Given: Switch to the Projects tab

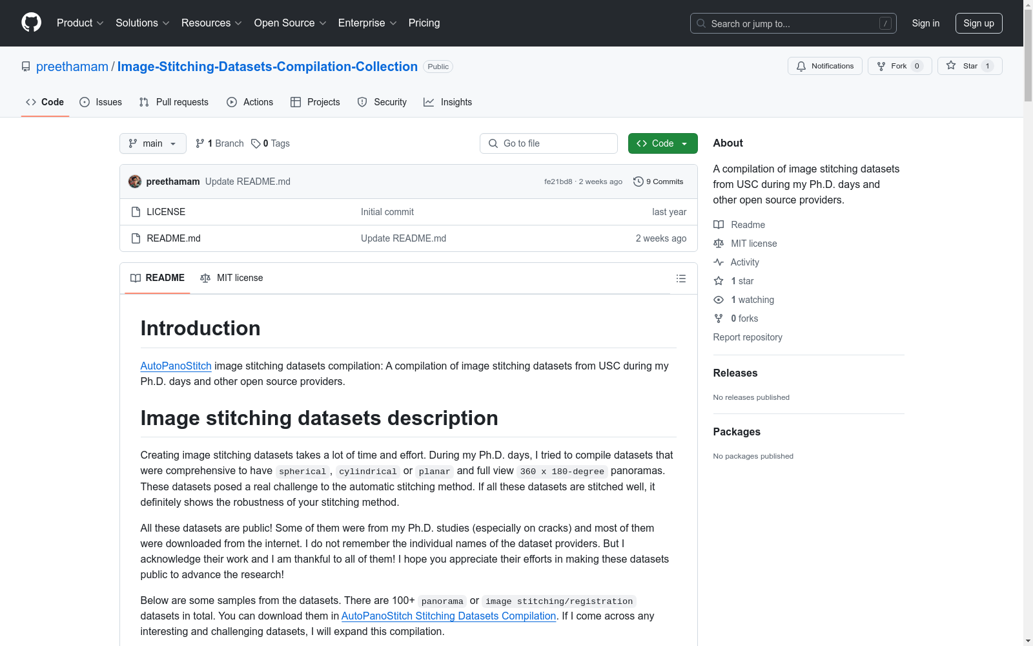Looking at the screenshot, I should pos(315,102).
